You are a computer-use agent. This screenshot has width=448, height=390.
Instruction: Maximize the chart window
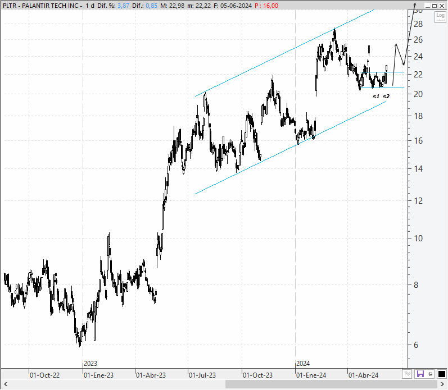click(x=435, y=6)
